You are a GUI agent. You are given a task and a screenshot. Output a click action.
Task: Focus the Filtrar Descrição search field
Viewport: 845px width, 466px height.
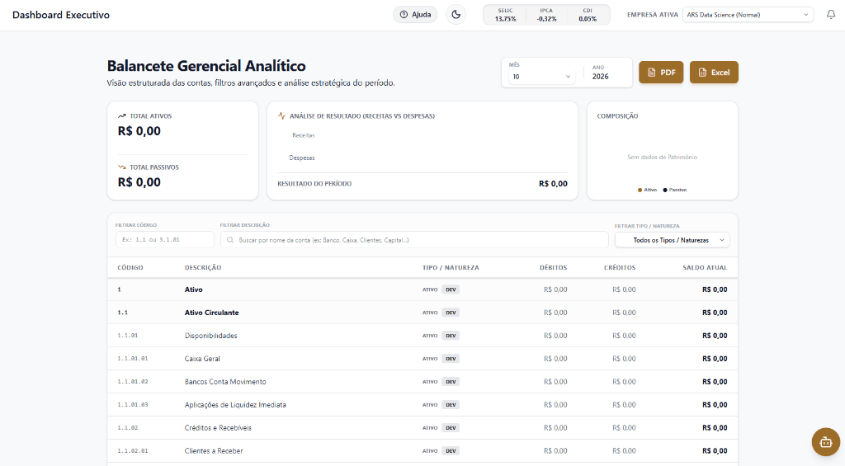click(x=414, y=240)
